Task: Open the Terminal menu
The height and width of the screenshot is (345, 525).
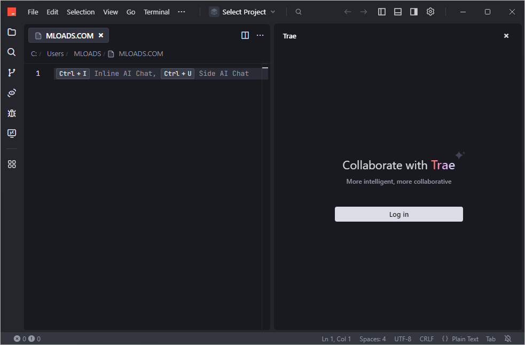Action: [x=156, y=12]
